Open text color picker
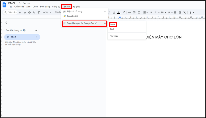206x118 pixels. click(118, 12)
